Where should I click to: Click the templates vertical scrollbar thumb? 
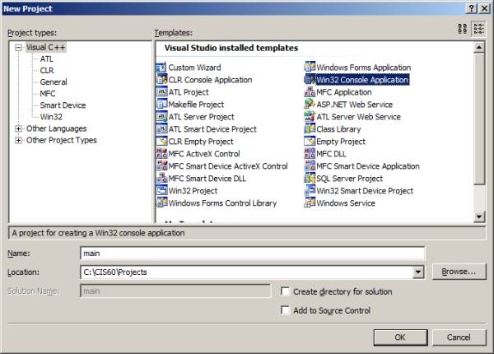[x=479, y=119]
